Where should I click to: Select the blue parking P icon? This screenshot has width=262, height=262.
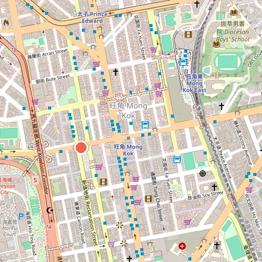pyautogui.click(x=21, y=216)
